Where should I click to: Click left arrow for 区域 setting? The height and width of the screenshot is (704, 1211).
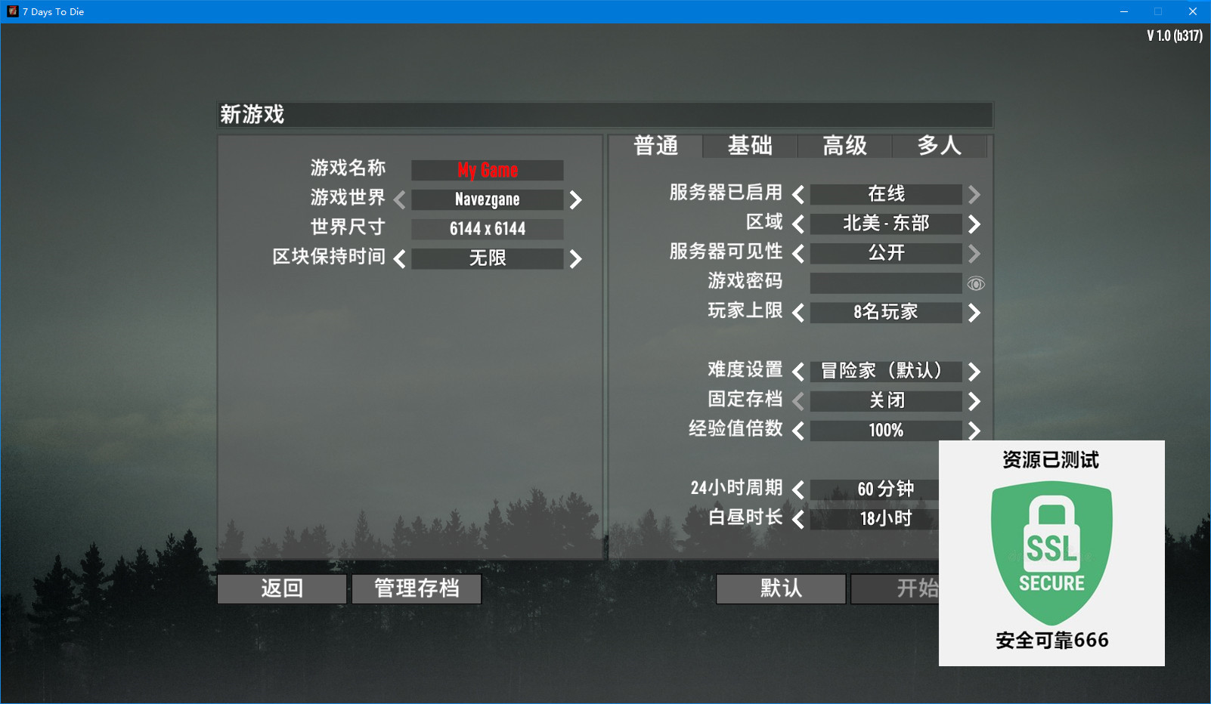(798, 224)
